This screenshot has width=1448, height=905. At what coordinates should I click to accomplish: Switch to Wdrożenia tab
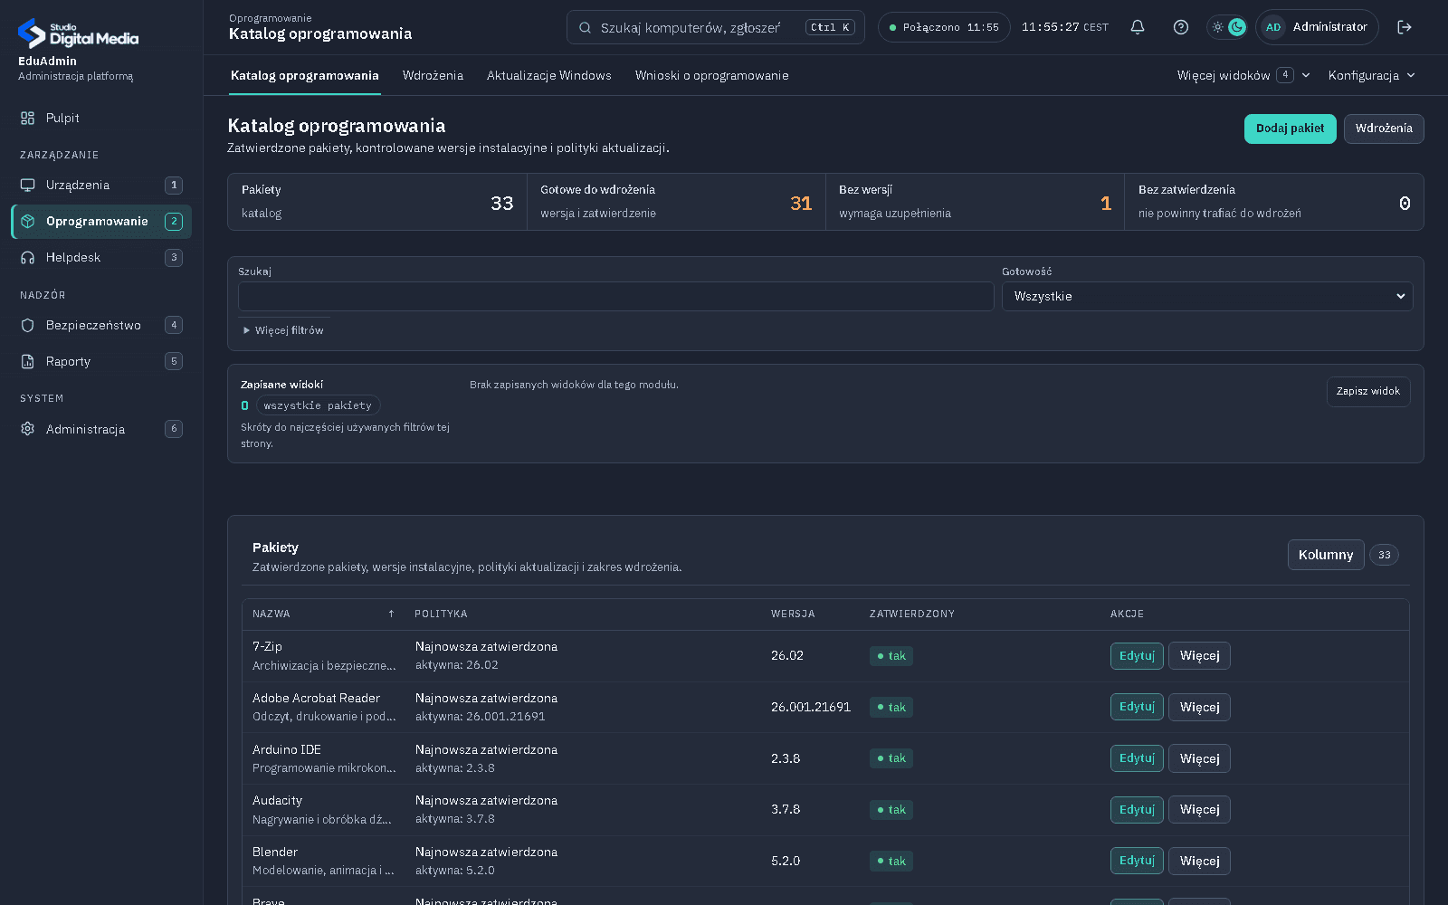(433, 75)
